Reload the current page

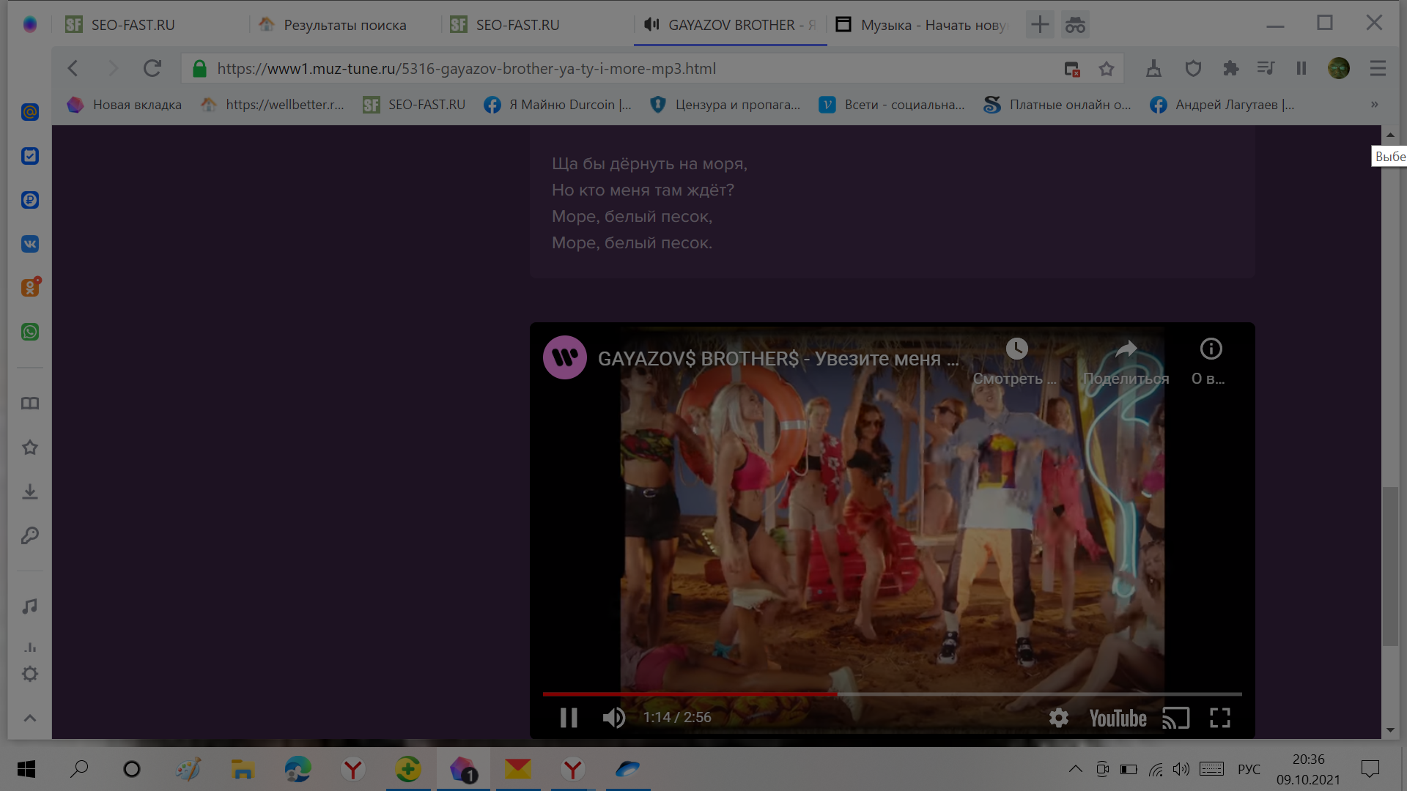[x=152, y=68]
